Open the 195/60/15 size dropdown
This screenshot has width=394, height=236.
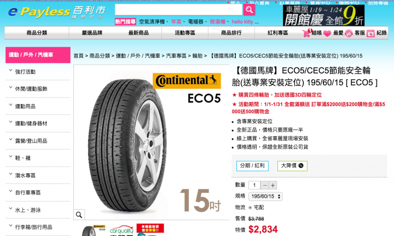click(x=265, y=196)
